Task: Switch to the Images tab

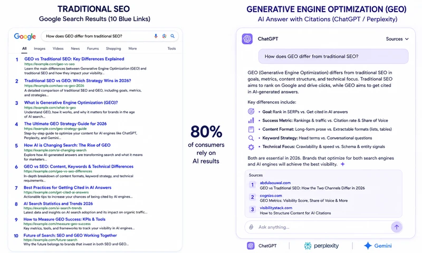Action: point(40,48)
